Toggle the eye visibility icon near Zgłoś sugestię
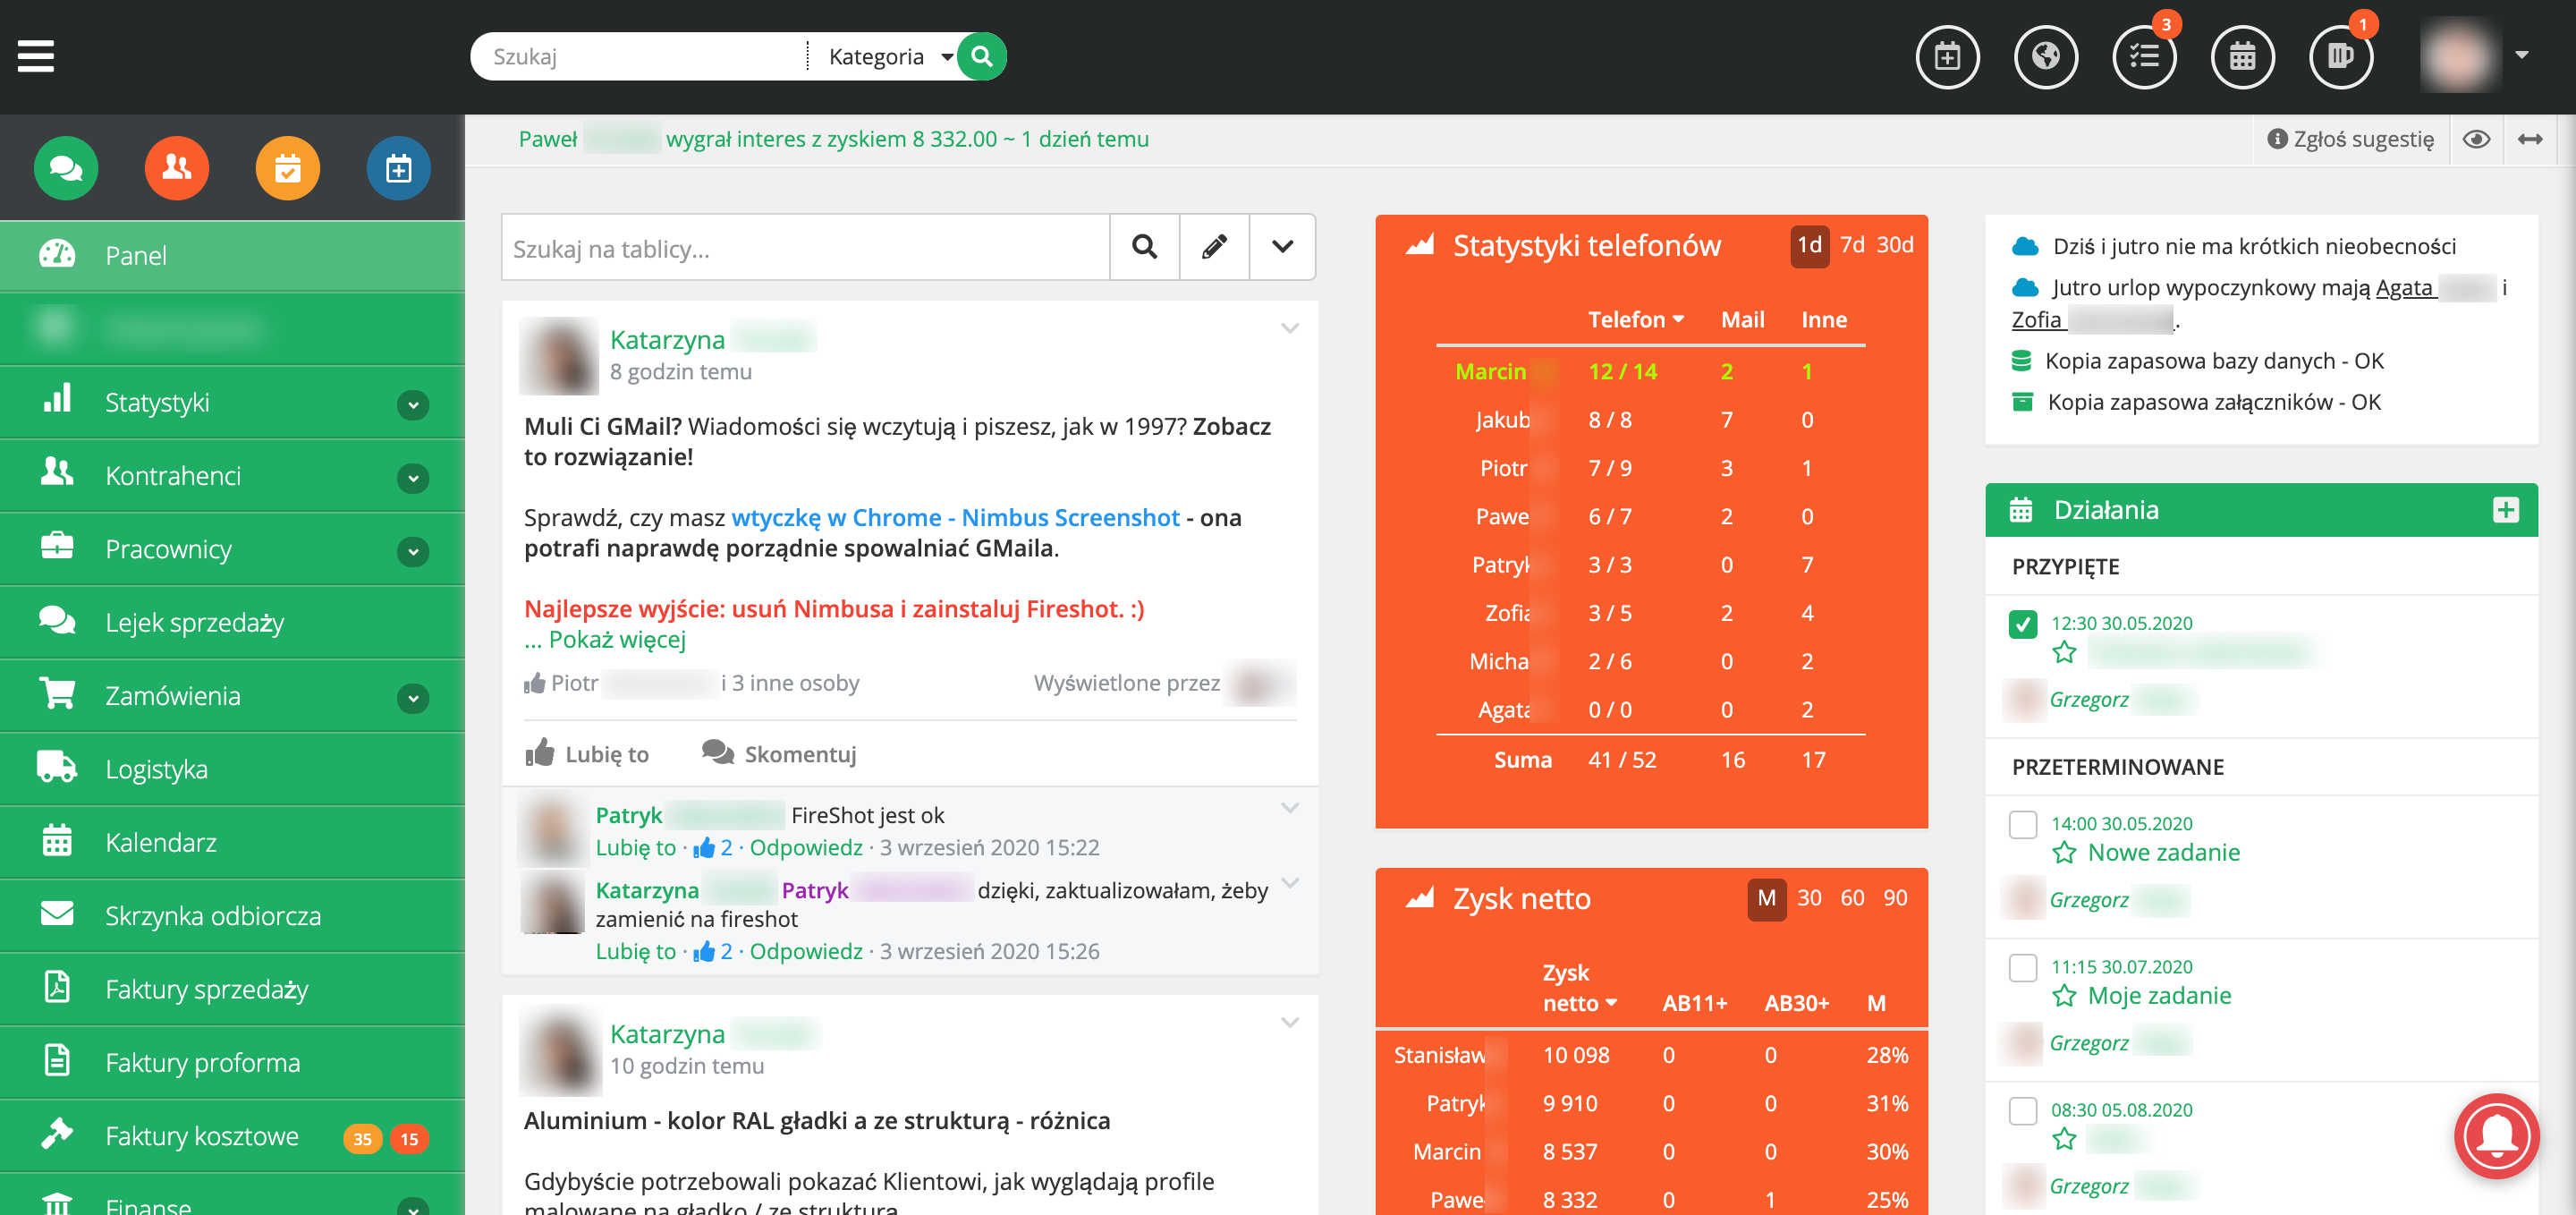The image size is (2576, 1215). (2478, 139)
